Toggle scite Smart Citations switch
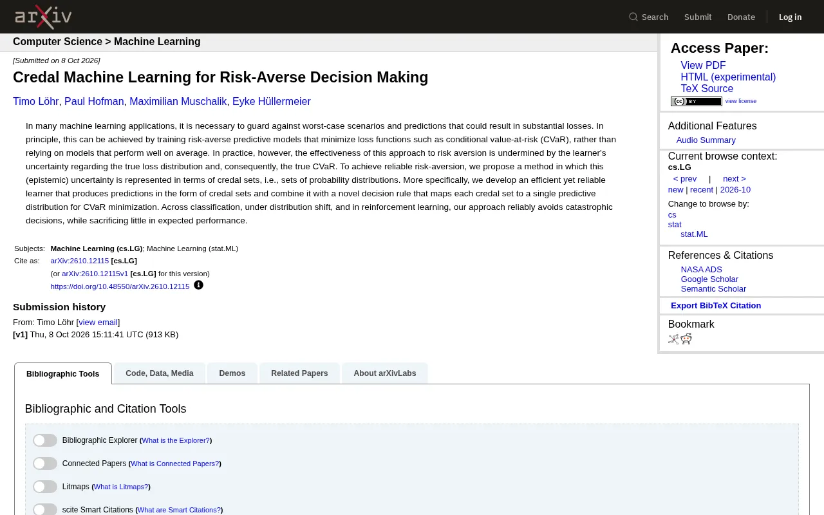This screenshot has width=824, height=515. (45, 509)
